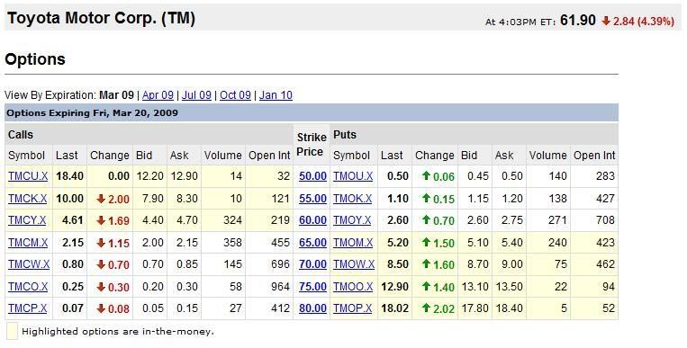Click Options Expiring Fri, Mar 20, 2009 bar
The height and width of the screenshot is (348, 687).
coord(312,113)
